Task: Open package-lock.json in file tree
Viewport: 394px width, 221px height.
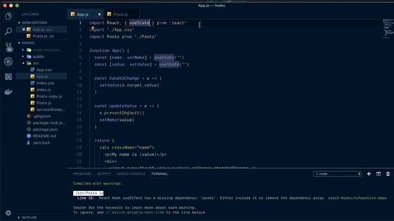Action: point(49,123)
